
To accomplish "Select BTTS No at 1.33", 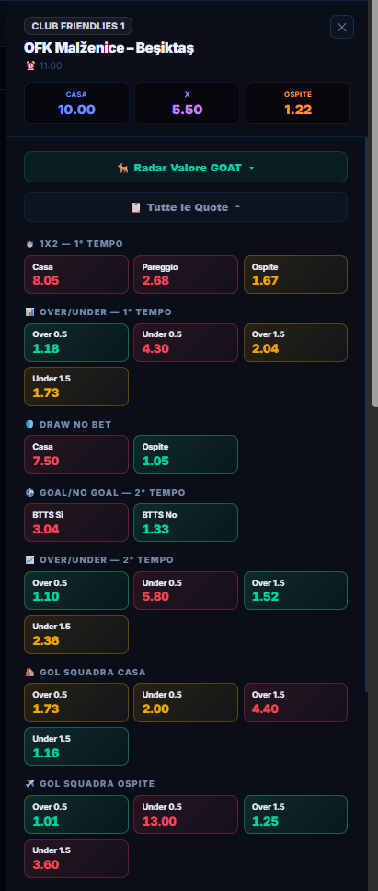I will click(x=186, y=522).
